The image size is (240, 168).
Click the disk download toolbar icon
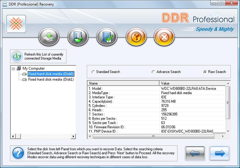pos(49,37)
